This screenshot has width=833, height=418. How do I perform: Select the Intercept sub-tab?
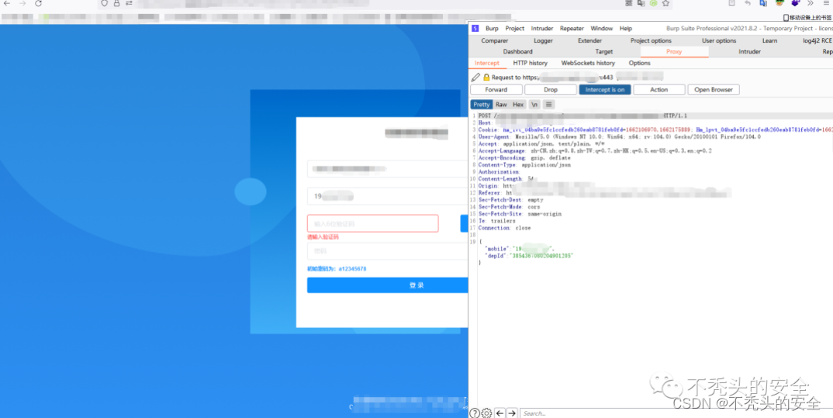(x=486, y=63)
